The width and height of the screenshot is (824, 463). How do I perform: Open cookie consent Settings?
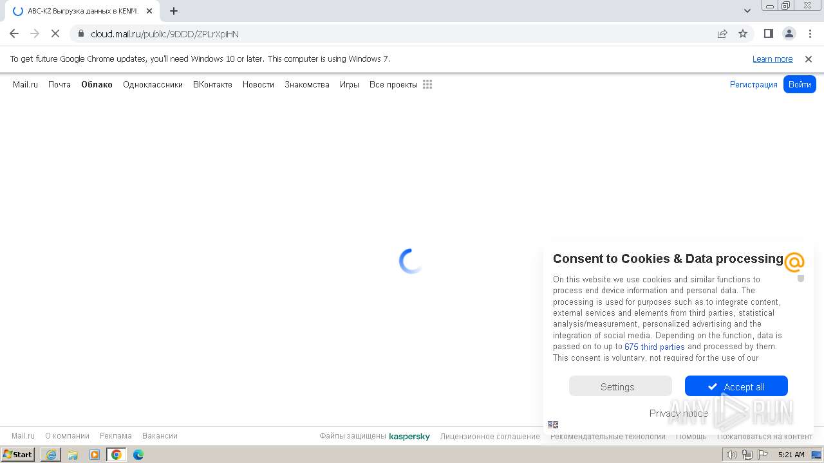tap(621, 386)
